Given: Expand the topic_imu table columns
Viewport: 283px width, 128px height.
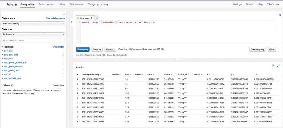Looking at the screenshot, I should point(3,59).
